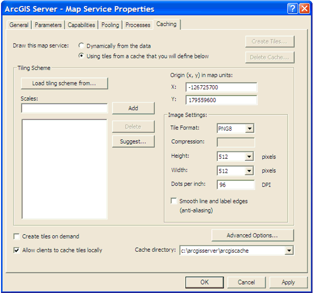Viewport: 313px width, 293px height.
Task: Toggle 'Allow clients to cache tiles locally'
Action: click(x=17, y=250)
